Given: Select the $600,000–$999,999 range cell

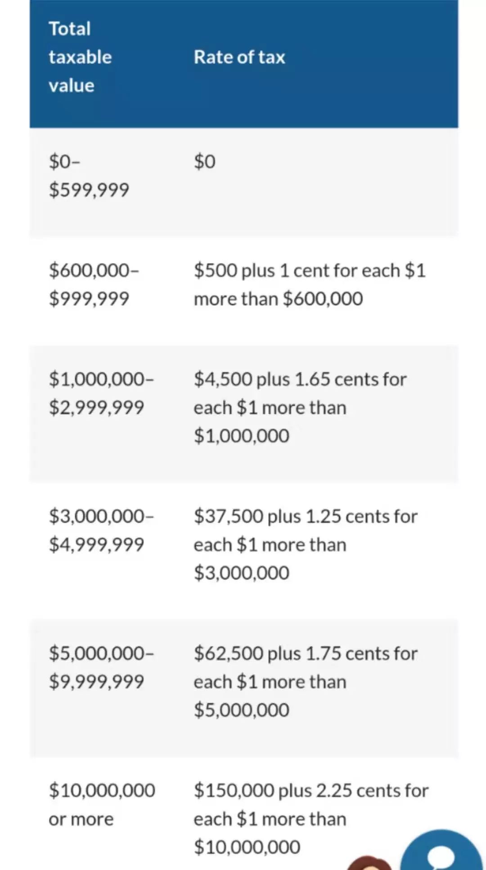Looking at the screenshot, I should 94,284.
